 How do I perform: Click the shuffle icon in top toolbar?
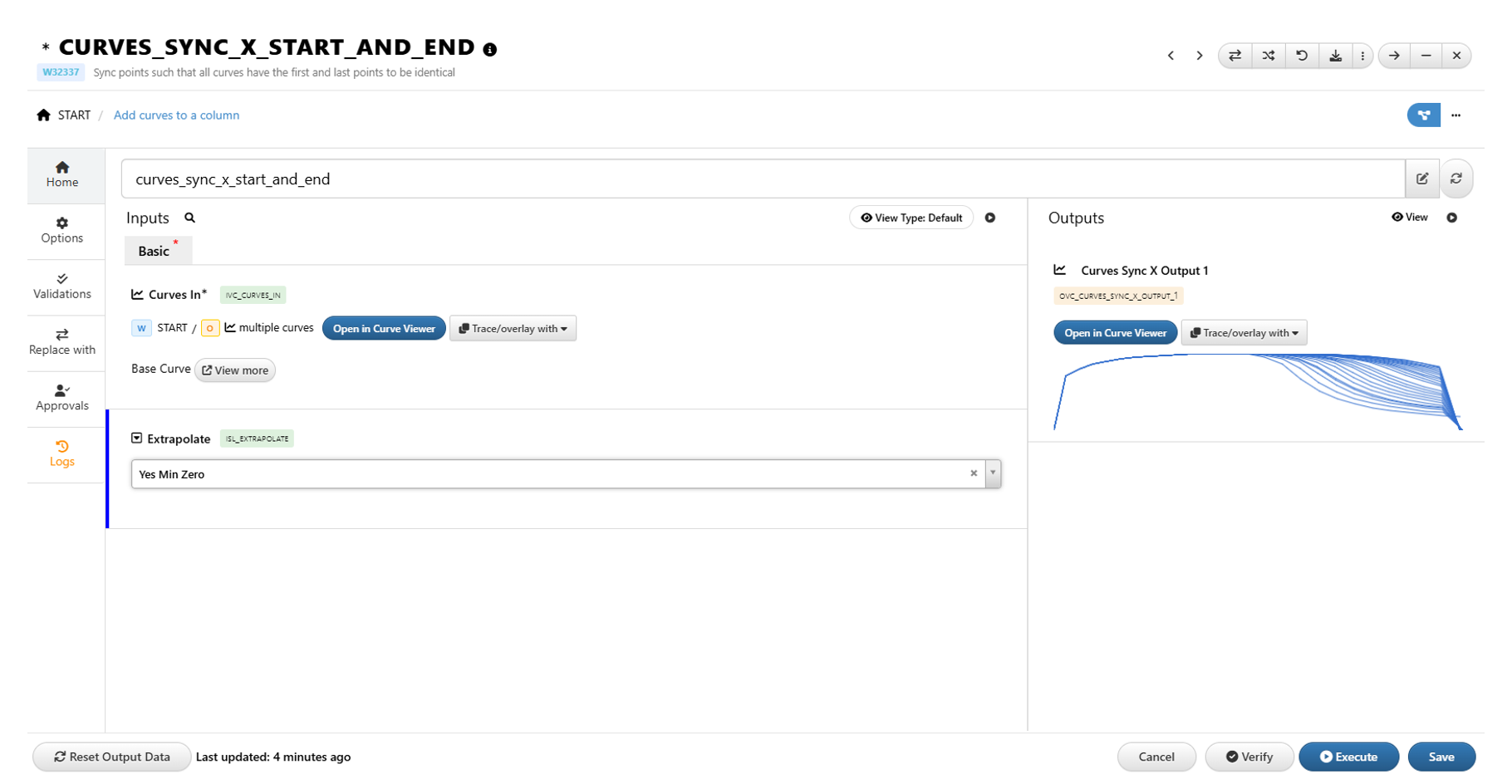pyautogui.click(x=1269, y=56)
